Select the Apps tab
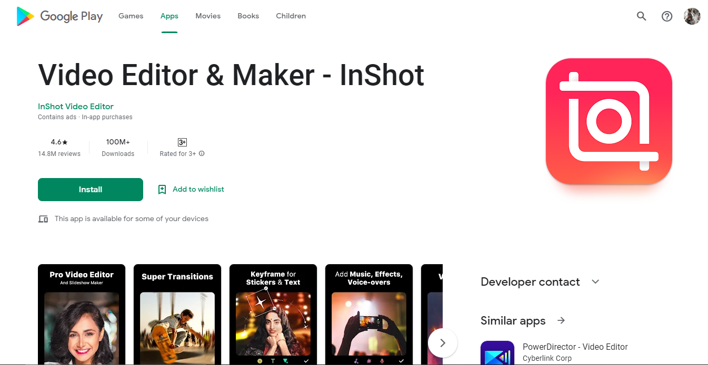 pyautogui.click(x=169, y=16)
